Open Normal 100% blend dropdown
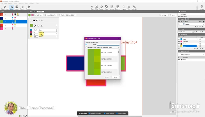 [51, 15]
